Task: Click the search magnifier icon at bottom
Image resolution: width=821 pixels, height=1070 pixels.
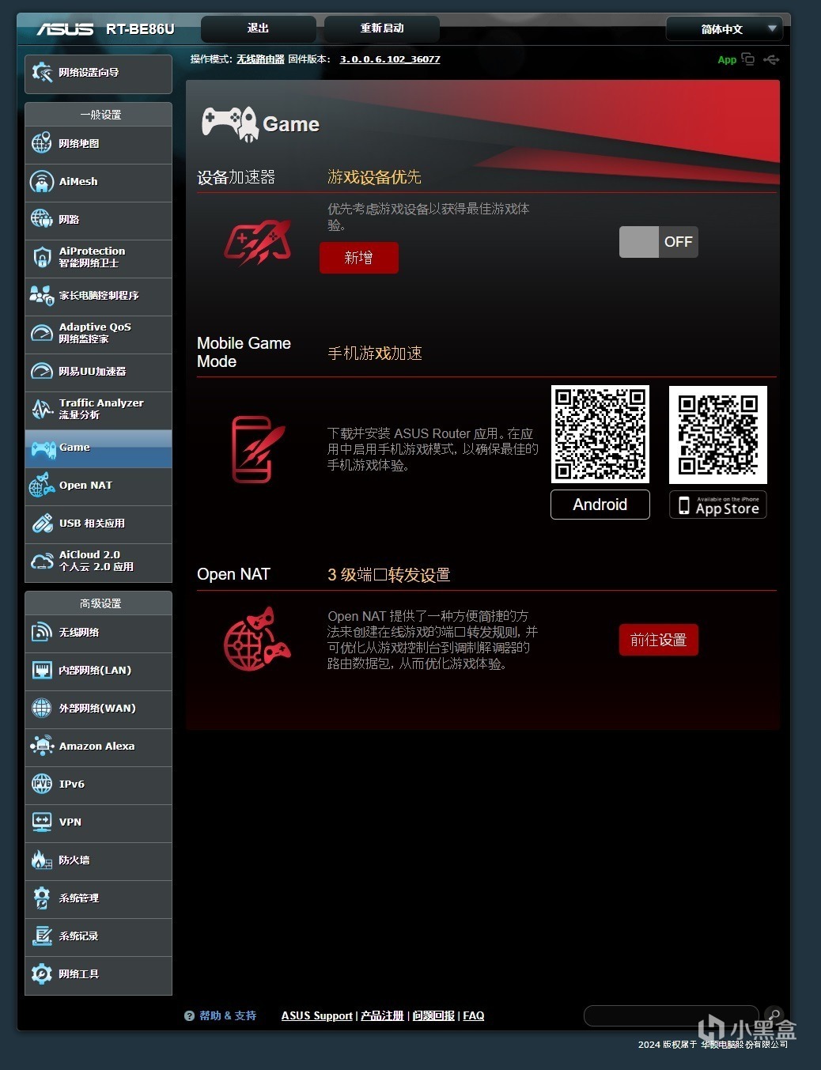Action: pyautogui.click(x=774, y=1015)
